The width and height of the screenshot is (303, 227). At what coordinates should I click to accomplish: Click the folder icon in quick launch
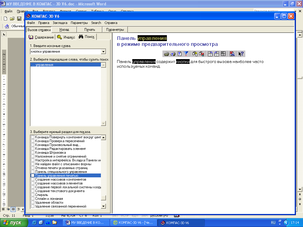pos(55,223)
